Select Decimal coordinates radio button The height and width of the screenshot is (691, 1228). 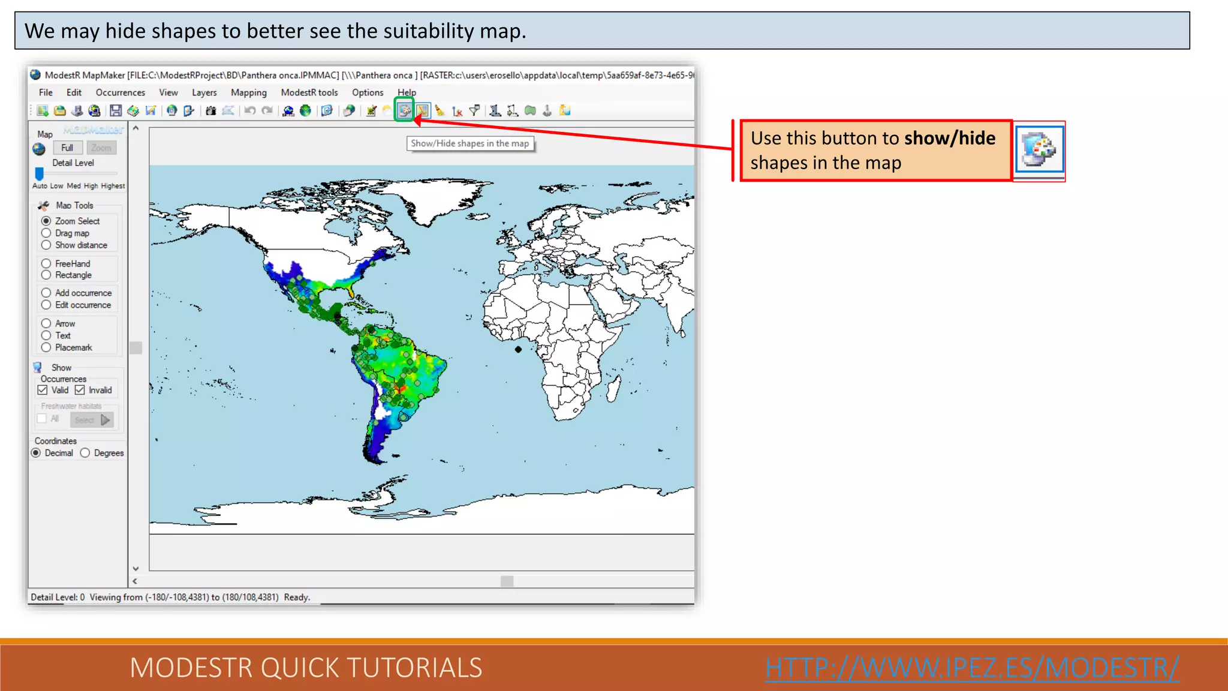click(36, 453)
